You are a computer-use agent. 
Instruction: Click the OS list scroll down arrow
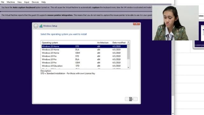click(128, 67)
